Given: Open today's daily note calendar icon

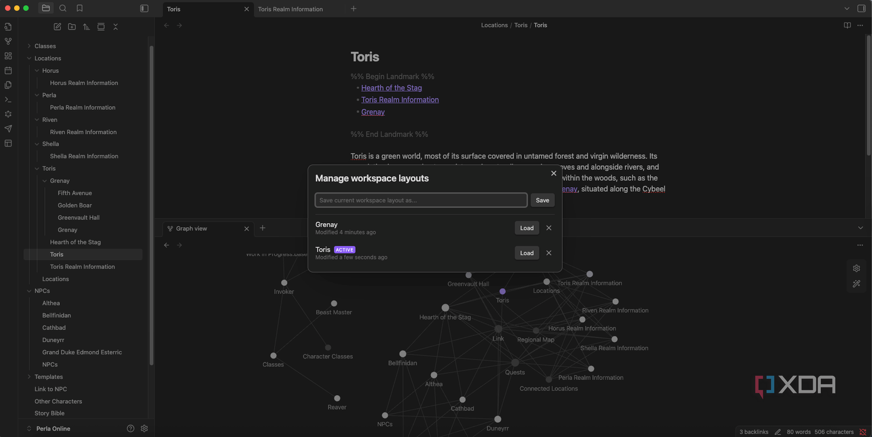Looking at the screenshot, I should (8, 70).
